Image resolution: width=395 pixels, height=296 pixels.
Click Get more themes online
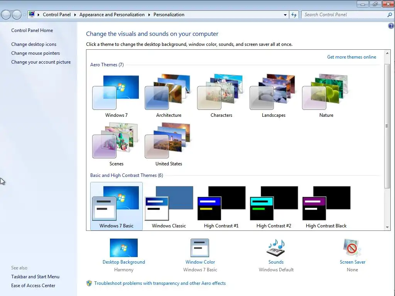click(351, 57)
